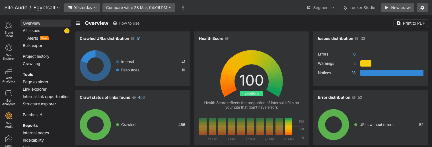Click help icon next to Health Score
The image size is (432, 147).
227,39
